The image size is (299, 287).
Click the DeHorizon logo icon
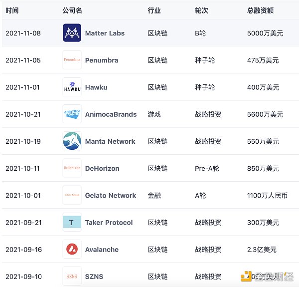tap(72, 168)
